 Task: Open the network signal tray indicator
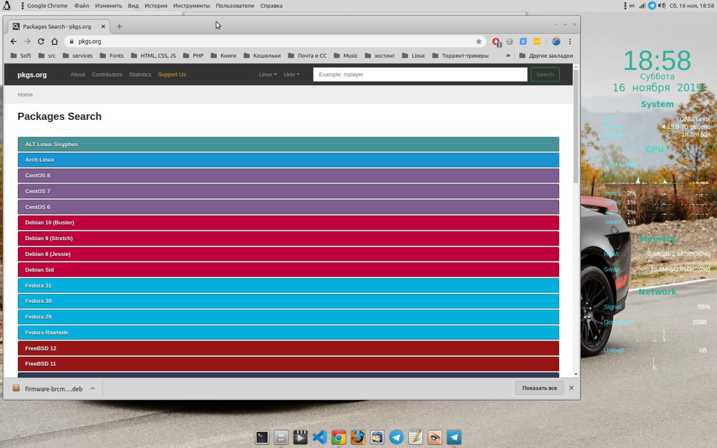pos(642,6)
